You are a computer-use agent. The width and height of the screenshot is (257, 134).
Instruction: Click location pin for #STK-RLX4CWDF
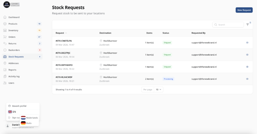point(101,77)
